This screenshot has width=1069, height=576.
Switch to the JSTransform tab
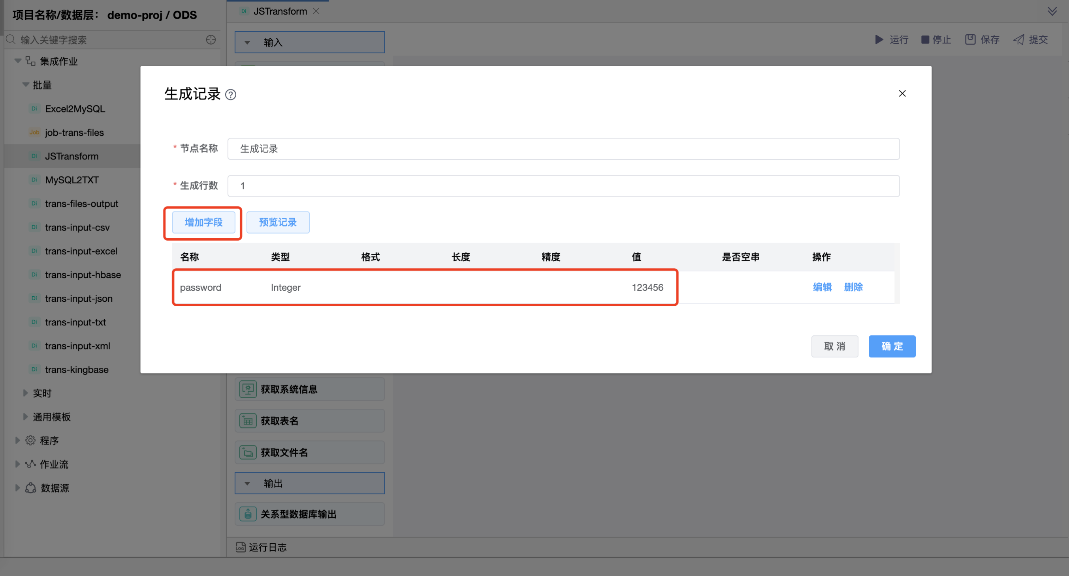click(x=280, y=11)
